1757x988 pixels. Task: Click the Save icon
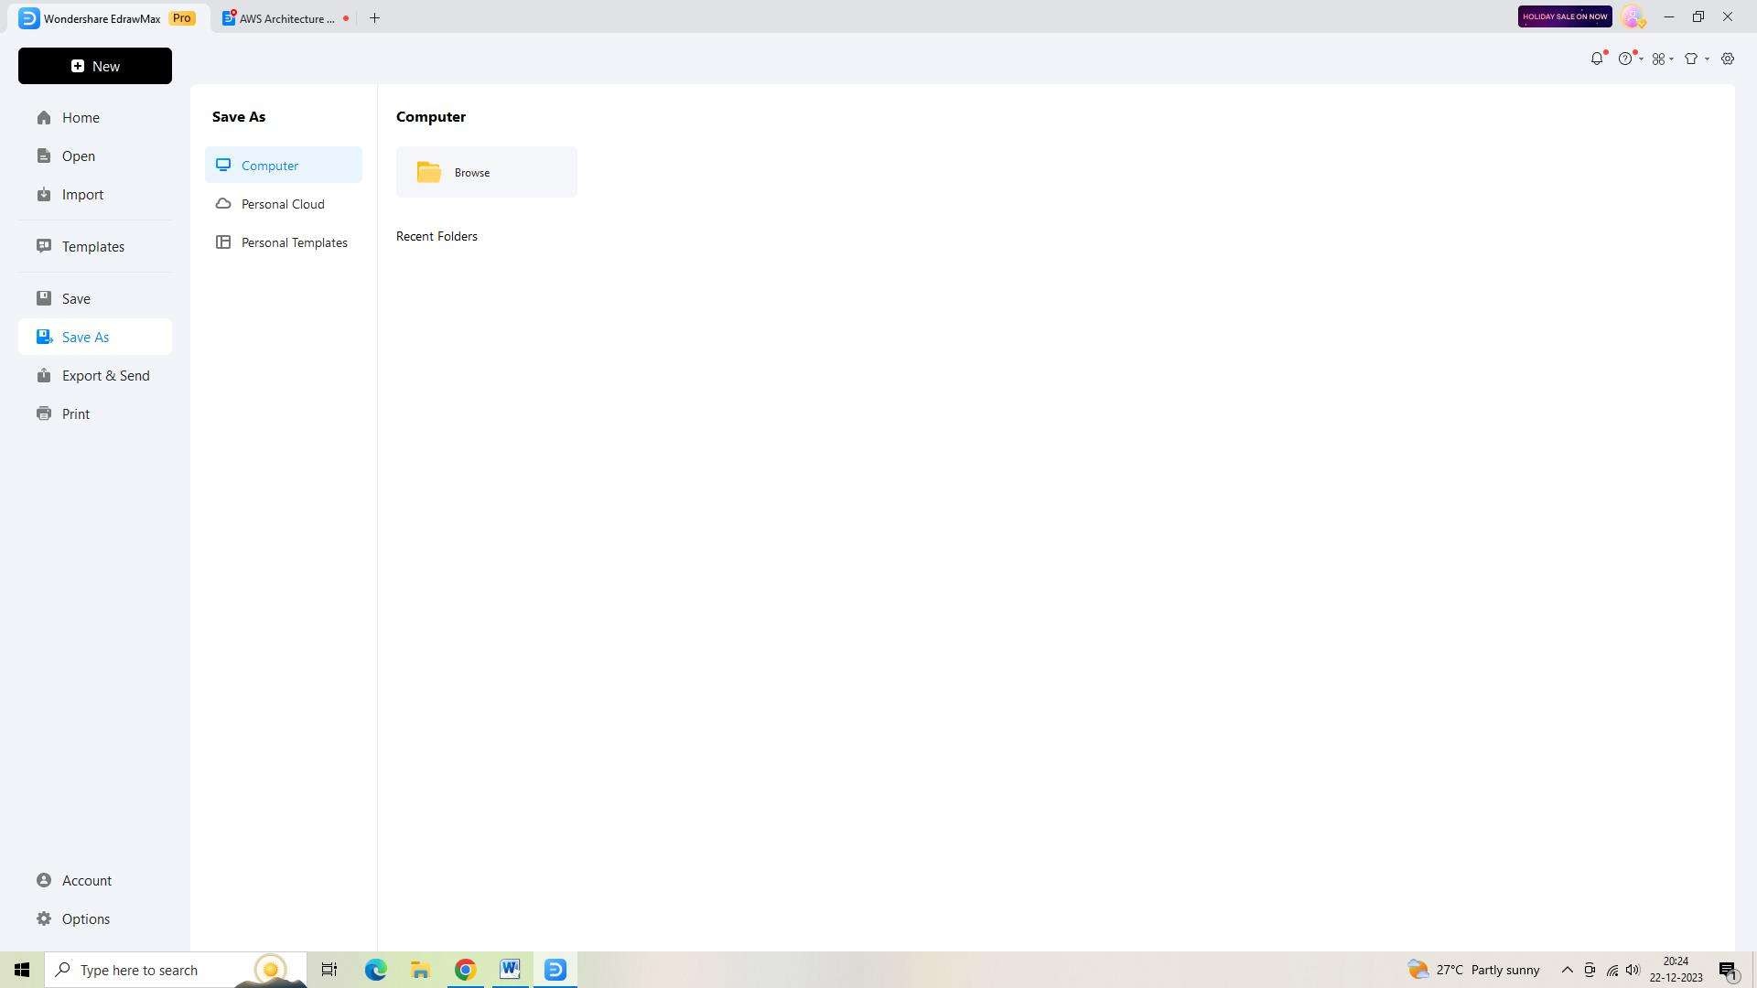[x=43, y=296]
